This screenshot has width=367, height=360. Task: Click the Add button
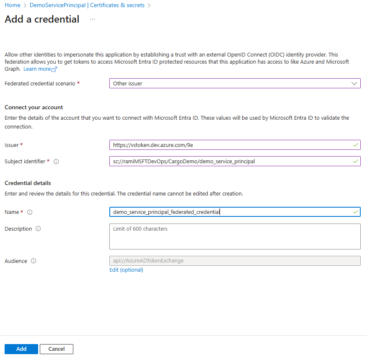21,349
